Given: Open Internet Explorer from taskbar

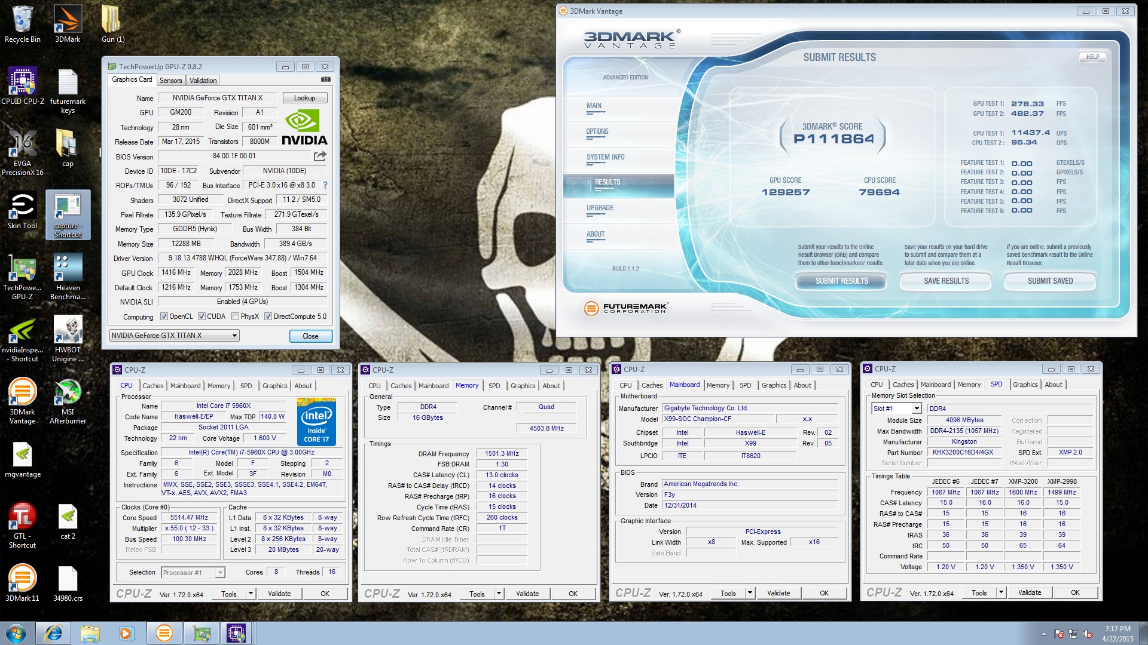Looking at the screenshot, I should [x=53, y=633].
